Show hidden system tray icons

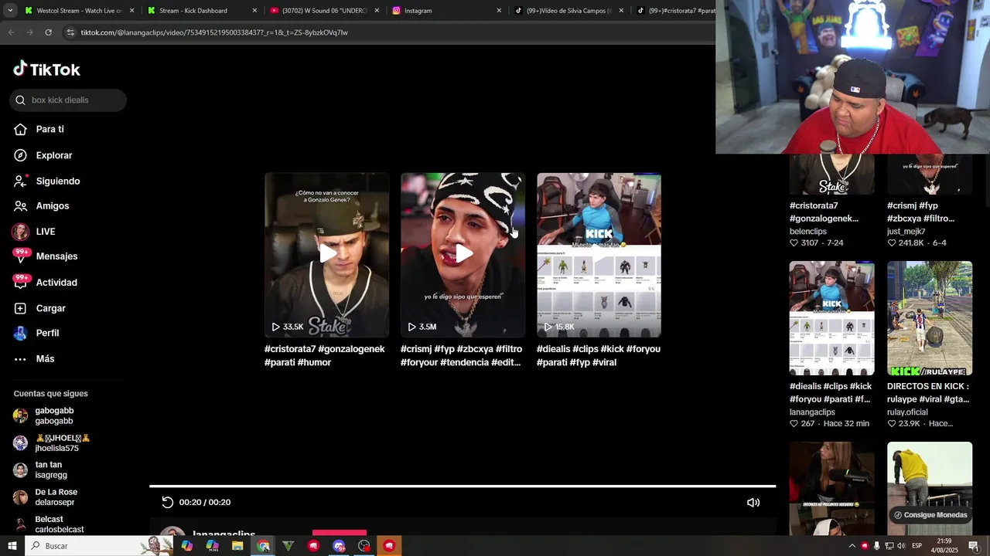click(x=852, y=546)
